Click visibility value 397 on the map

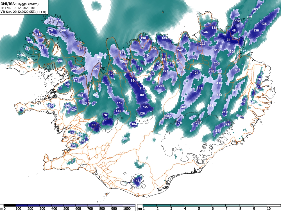[96, 69]
